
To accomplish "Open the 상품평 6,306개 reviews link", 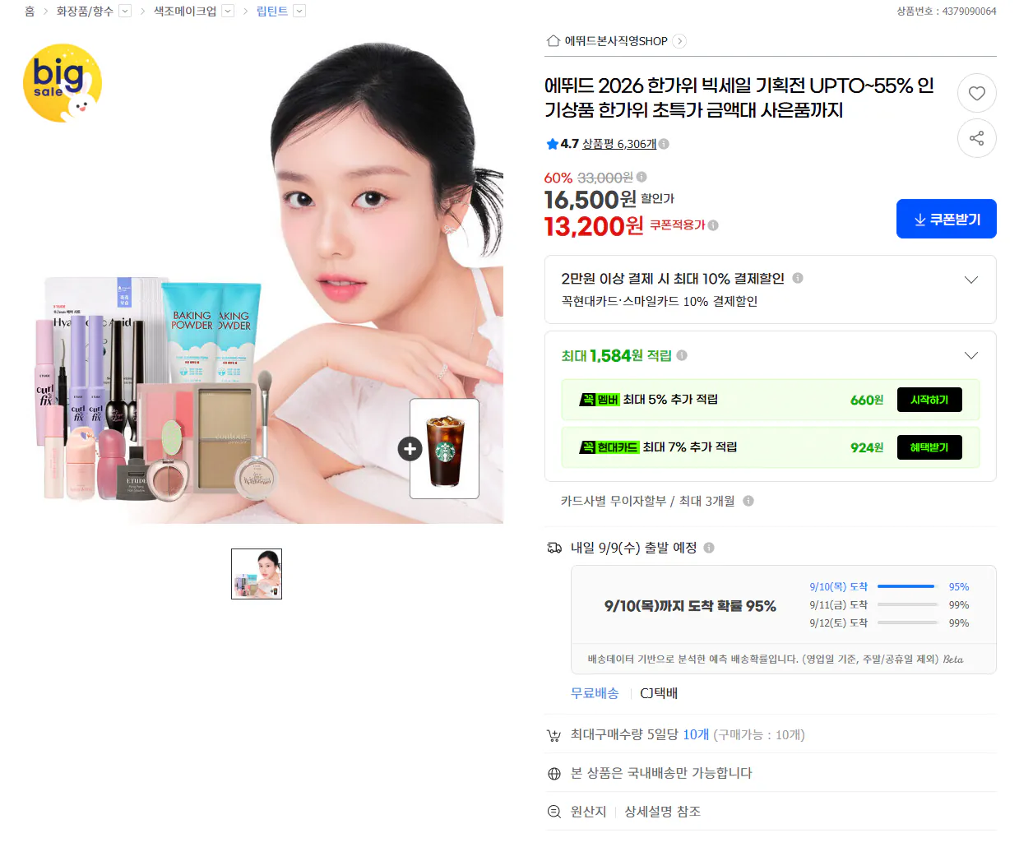I will pos(619,144).
